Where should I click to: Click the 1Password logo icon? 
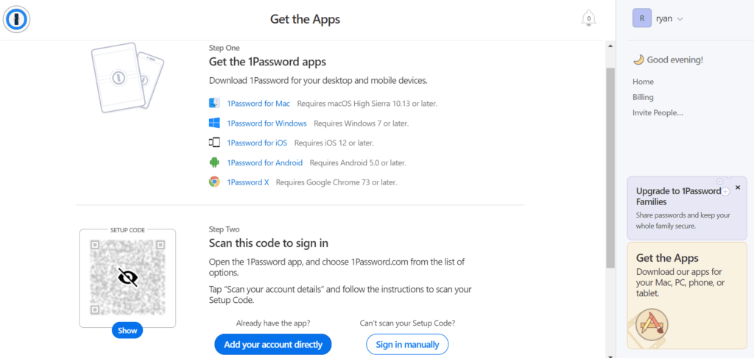[x=17, y=19]
